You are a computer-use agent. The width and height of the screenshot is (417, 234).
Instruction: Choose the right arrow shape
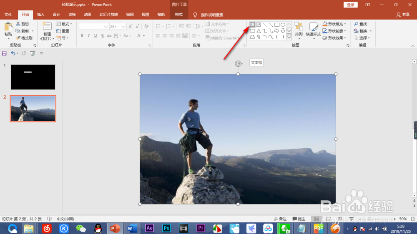click(x=277, y=31)
